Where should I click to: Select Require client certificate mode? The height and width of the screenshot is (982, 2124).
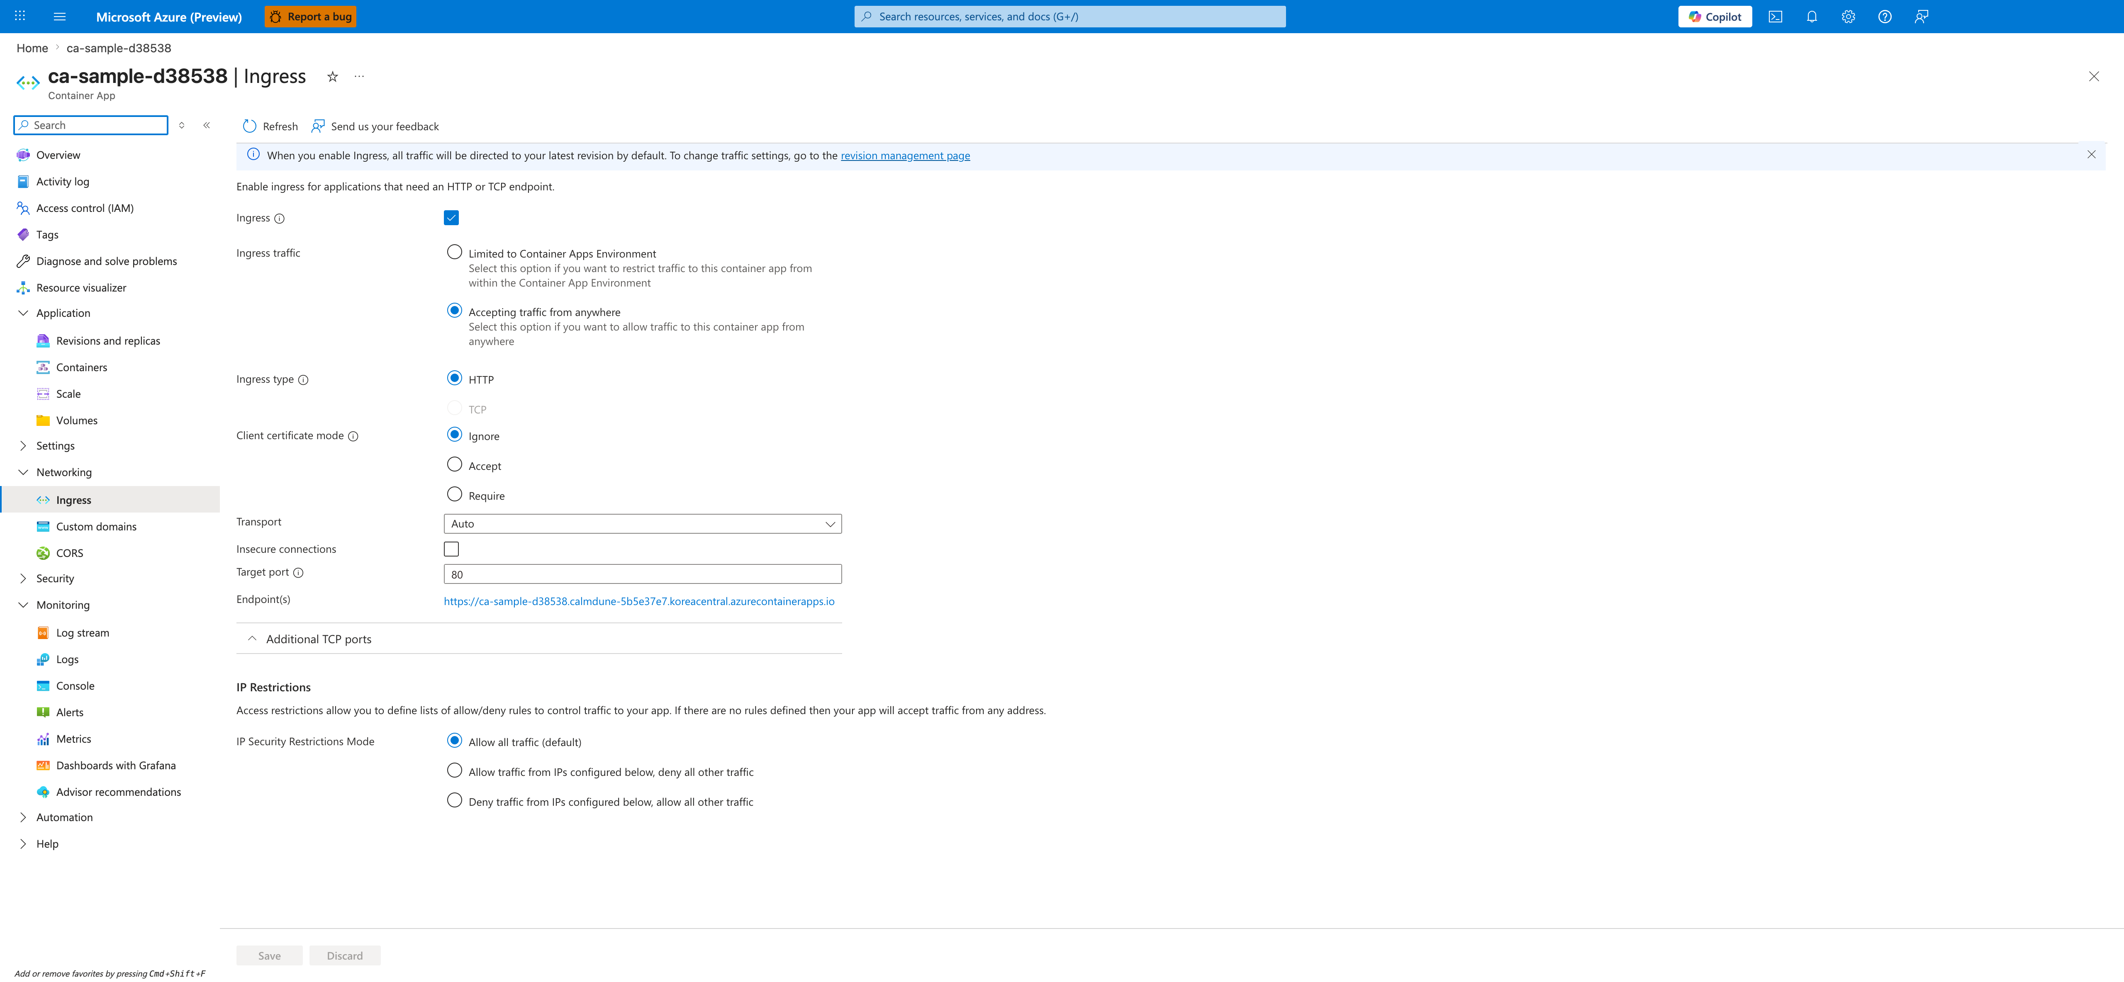coord(454,494)
